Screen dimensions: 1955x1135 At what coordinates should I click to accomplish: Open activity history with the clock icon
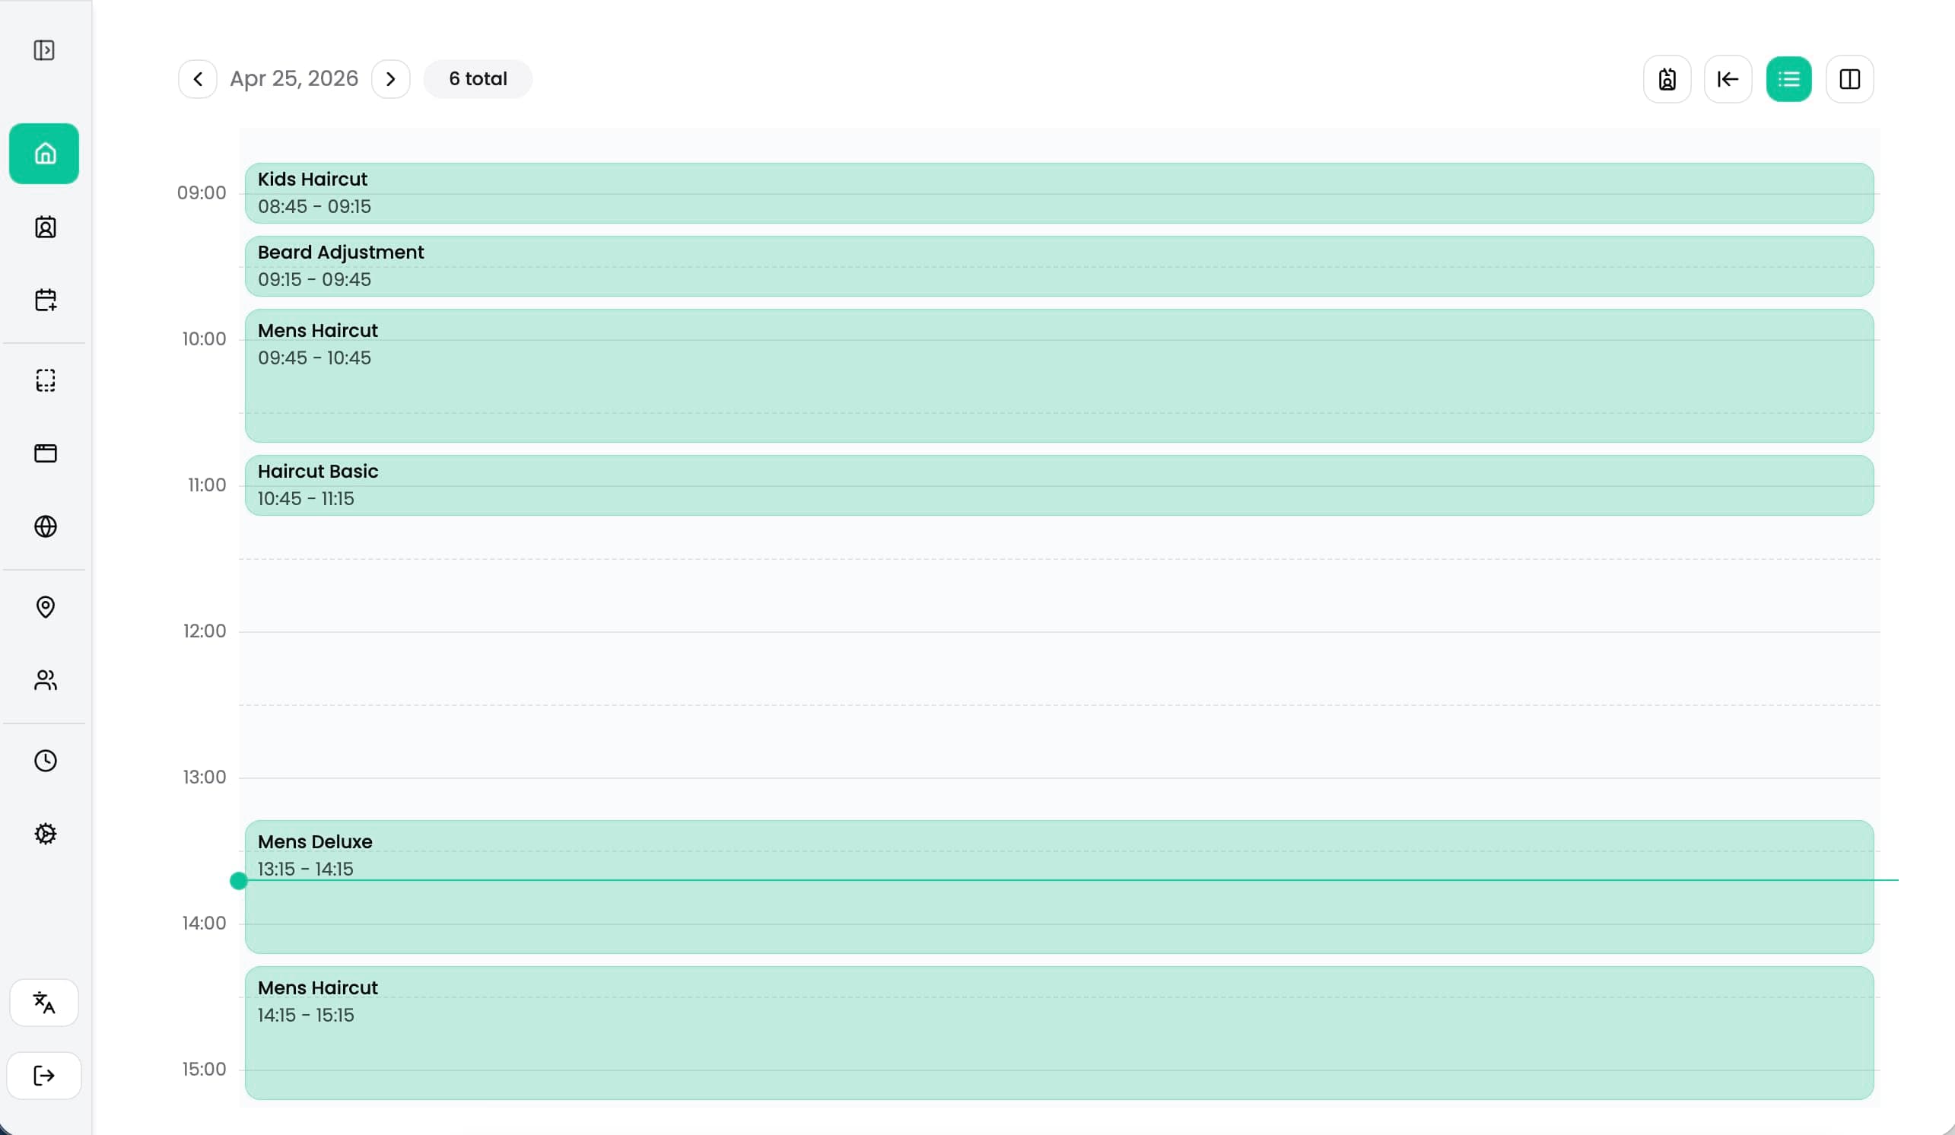44,760
